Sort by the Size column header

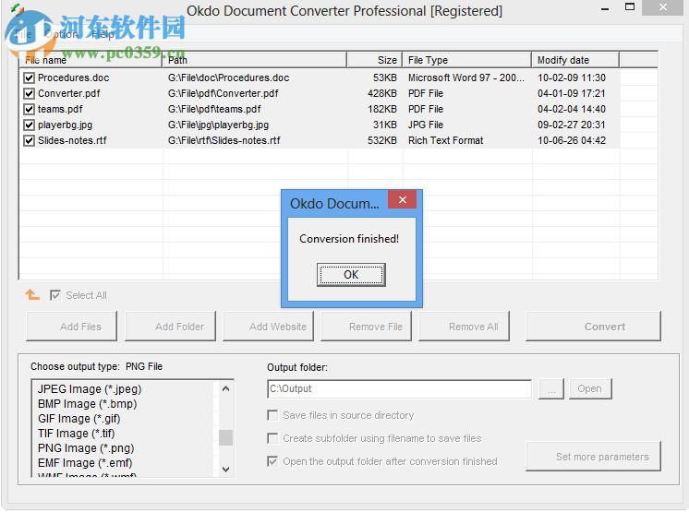pos(375,60)
